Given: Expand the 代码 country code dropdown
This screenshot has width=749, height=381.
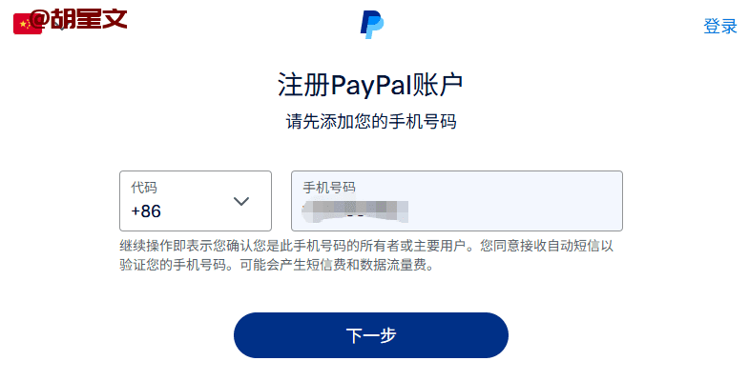Looking at the screenshot, I should tap(196, 201).
